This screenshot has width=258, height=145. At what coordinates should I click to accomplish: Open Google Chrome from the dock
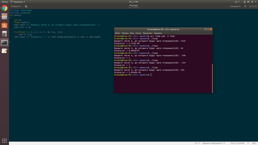(x=4, y=8)
